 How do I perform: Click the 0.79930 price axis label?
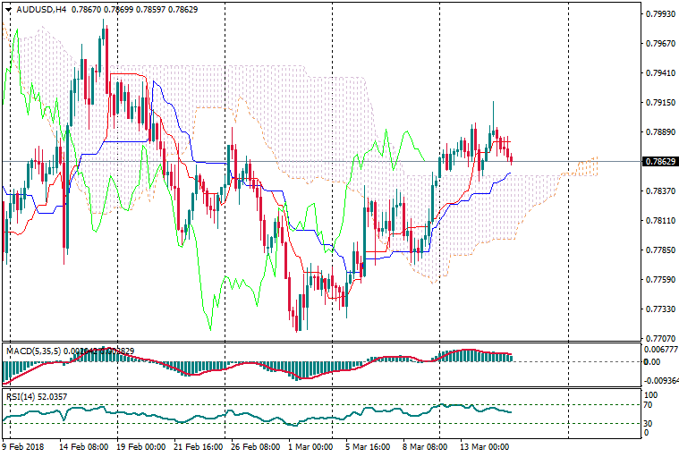coord(660,14)
